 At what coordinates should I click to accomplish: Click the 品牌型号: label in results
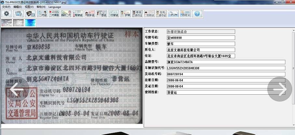click(152, 61)
